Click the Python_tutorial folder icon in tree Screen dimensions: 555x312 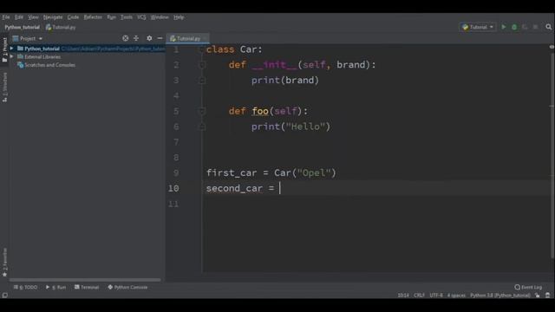[x=20, y=49]
